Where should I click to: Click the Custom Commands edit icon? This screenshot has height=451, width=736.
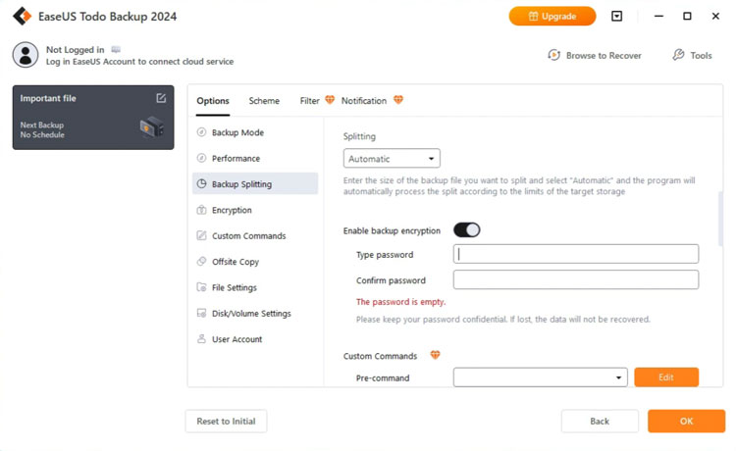tap(201, 235)
